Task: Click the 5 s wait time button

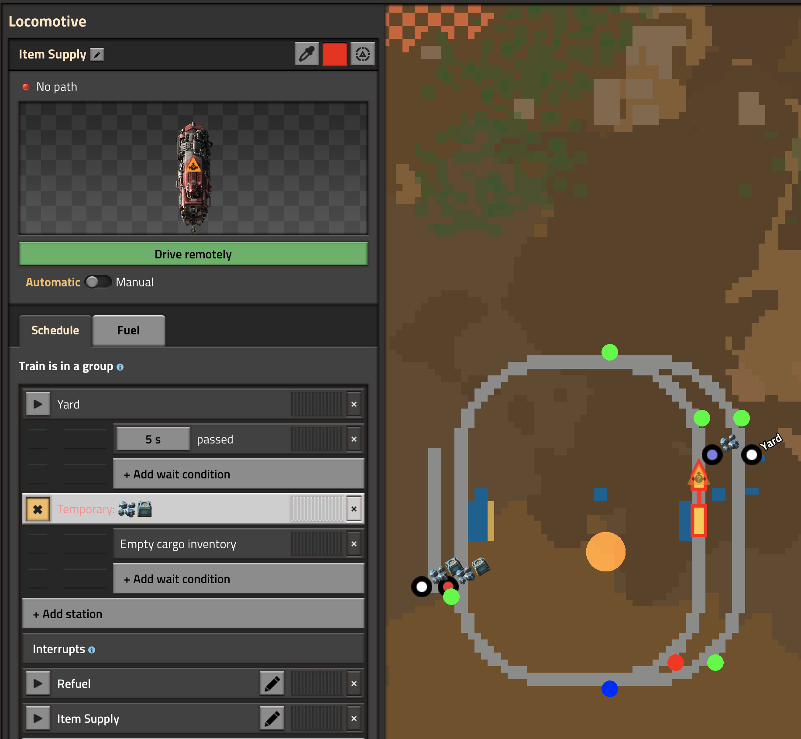Action: click(x=153, y=439)
